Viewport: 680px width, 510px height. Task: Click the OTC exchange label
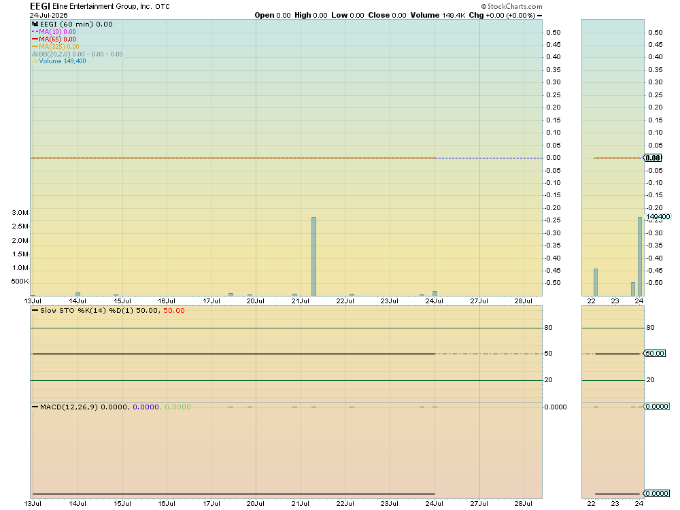163,7
